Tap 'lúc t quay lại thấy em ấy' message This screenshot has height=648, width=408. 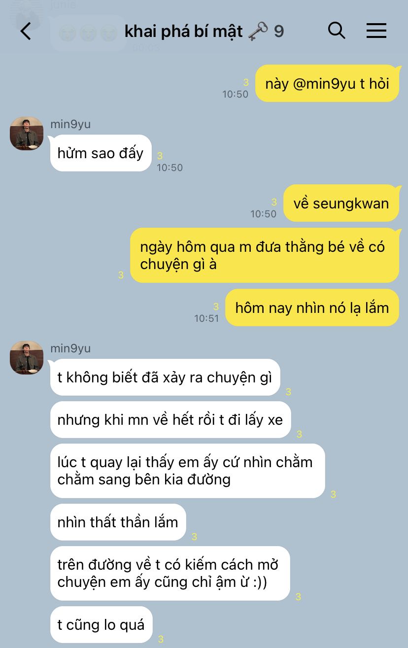click(x=188, y=471)
